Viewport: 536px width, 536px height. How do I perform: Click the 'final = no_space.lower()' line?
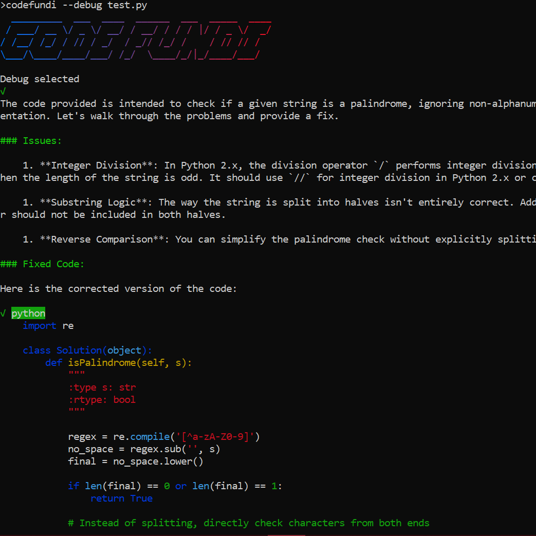click(136, 461)
